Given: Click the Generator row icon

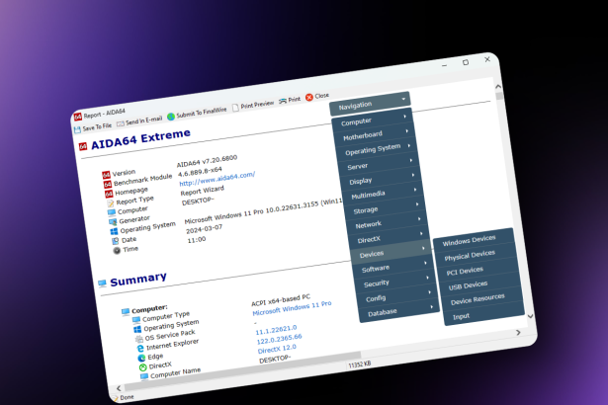Looking at the screenshot, I should 113,222.
